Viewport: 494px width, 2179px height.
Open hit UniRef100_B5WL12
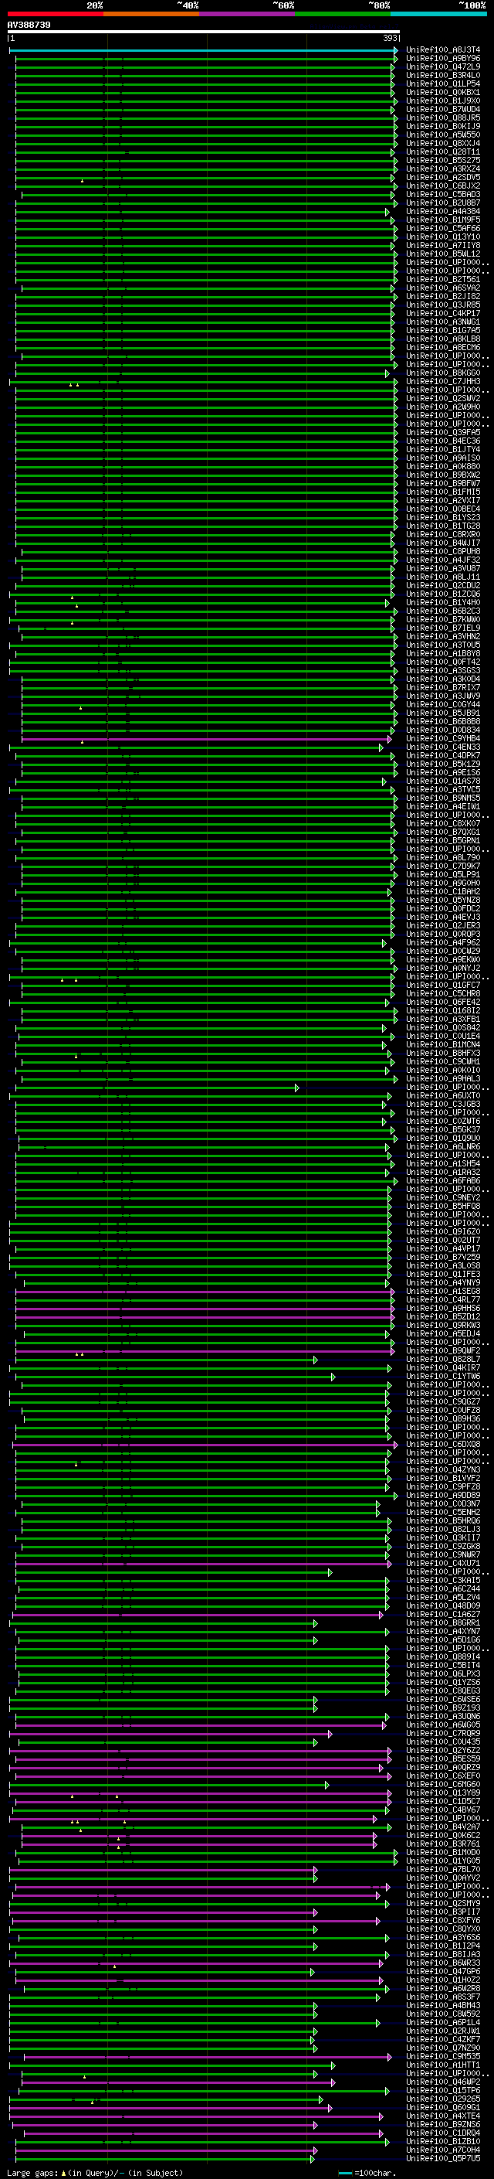coord(443,254)
